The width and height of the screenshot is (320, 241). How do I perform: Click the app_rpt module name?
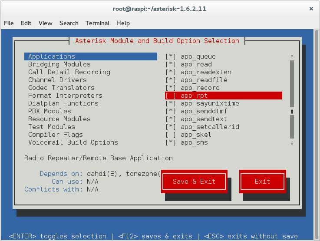coord(194,96)
